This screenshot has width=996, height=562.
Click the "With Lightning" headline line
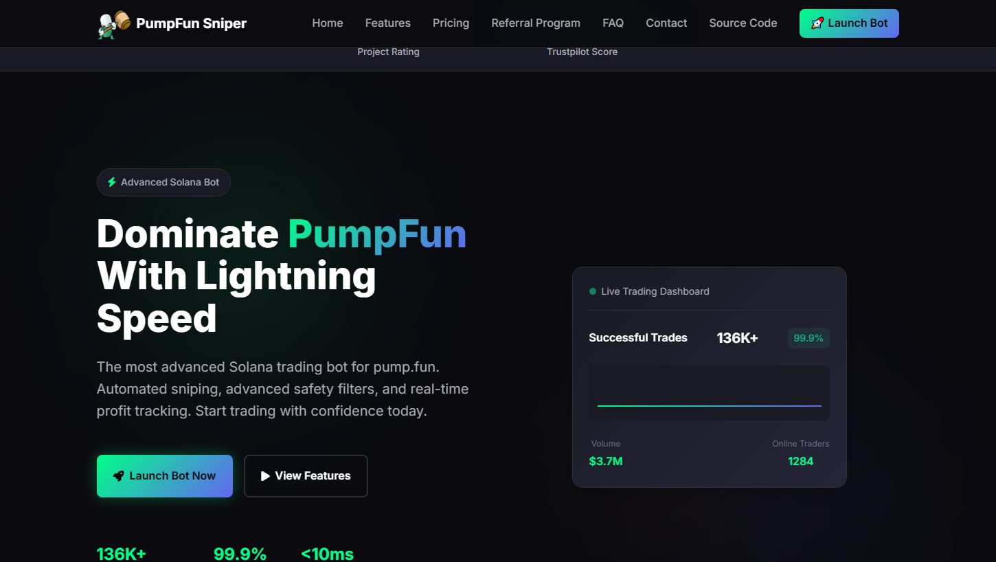point(236,277)
